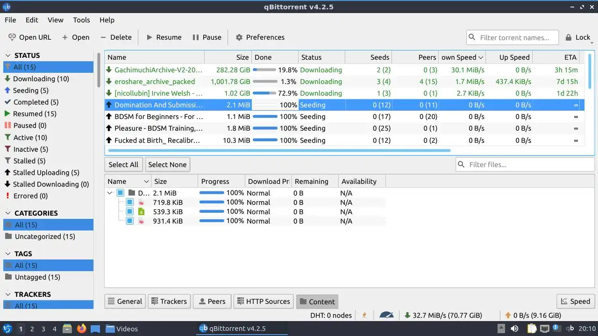Pause the selected torrent via toolbar

click(207, 37)
